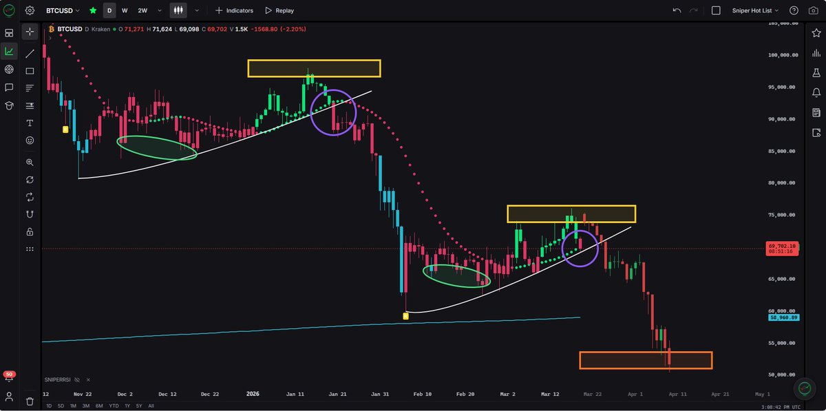The height and width of the screenshot is (411, 826).
Task: Click the app logo in top-left corner
Action: 9,10
